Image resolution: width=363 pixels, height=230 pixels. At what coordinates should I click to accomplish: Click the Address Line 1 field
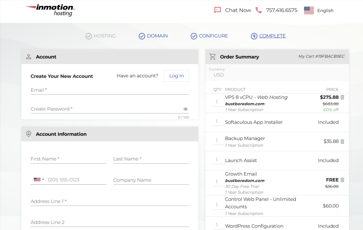[x=110, y=201]
